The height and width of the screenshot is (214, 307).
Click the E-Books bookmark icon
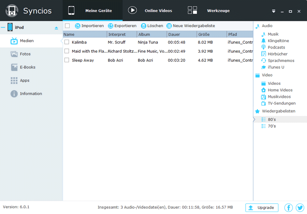click(x=14, y=67)
